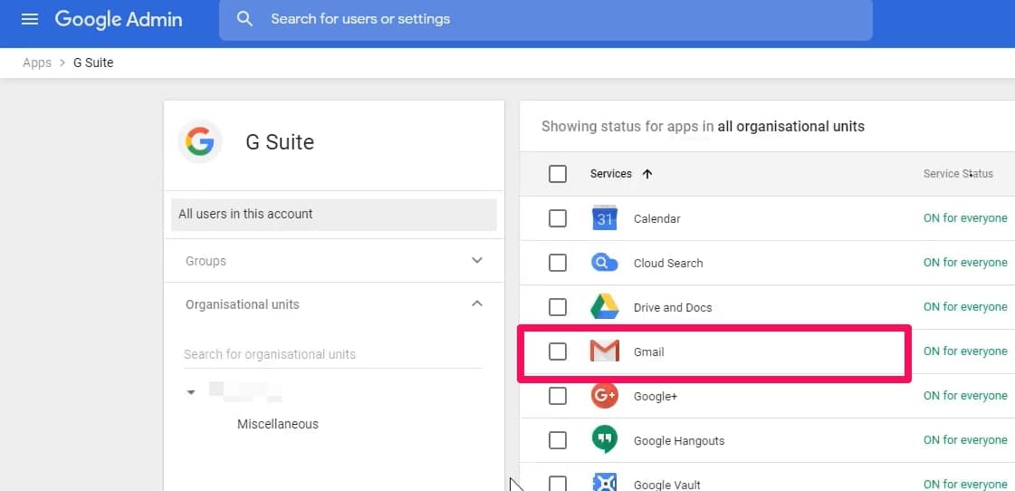Collapse the Organisational units chevron

click(477, 303)
